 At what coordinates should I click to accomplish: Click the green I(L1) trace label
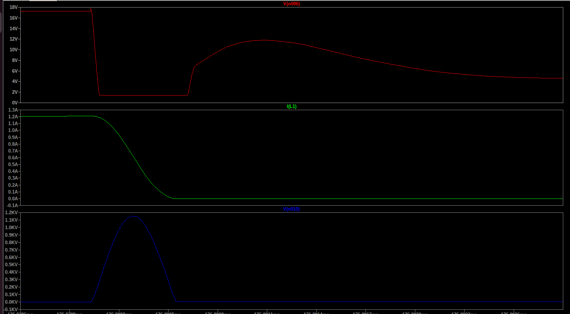291,107
